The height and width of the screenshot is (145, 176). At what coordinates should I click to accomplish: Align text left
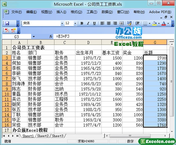click(x=102, y=23)
